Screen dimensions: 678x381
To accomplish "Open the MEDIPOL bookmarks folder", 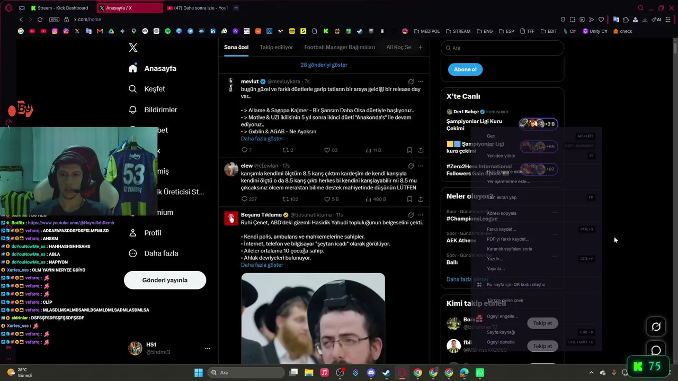I will click(x=427, y=31).
